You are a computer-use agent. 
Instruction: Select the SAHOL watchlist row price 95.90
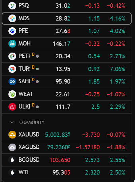pos(63,82)
